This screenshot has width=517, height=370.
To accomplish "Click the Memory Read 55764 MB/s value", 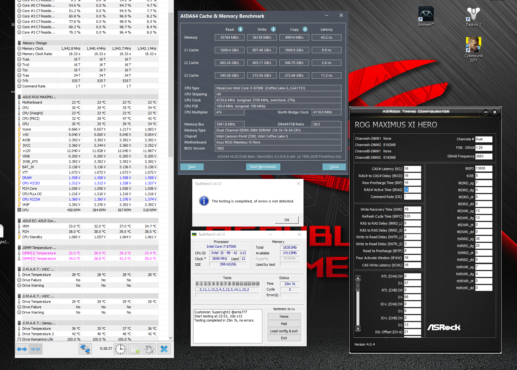I will [230, 37].
